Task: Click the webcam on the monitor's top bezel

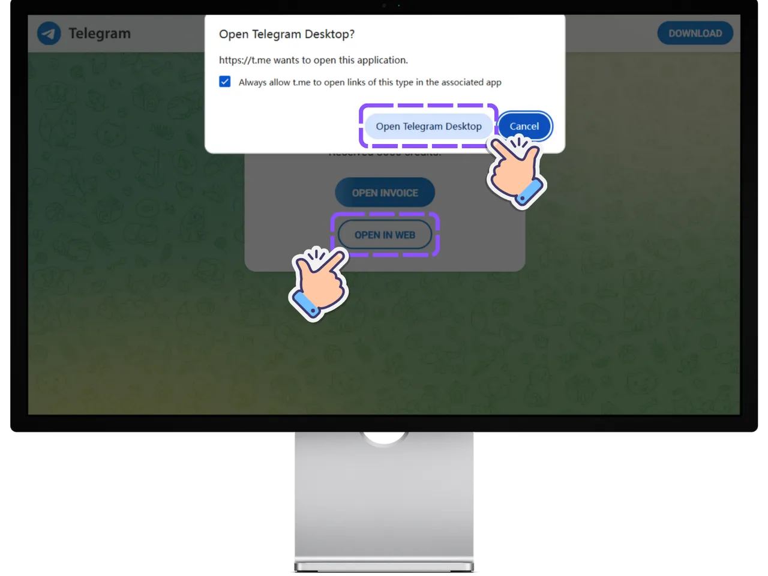Action: tap(385, 6)
